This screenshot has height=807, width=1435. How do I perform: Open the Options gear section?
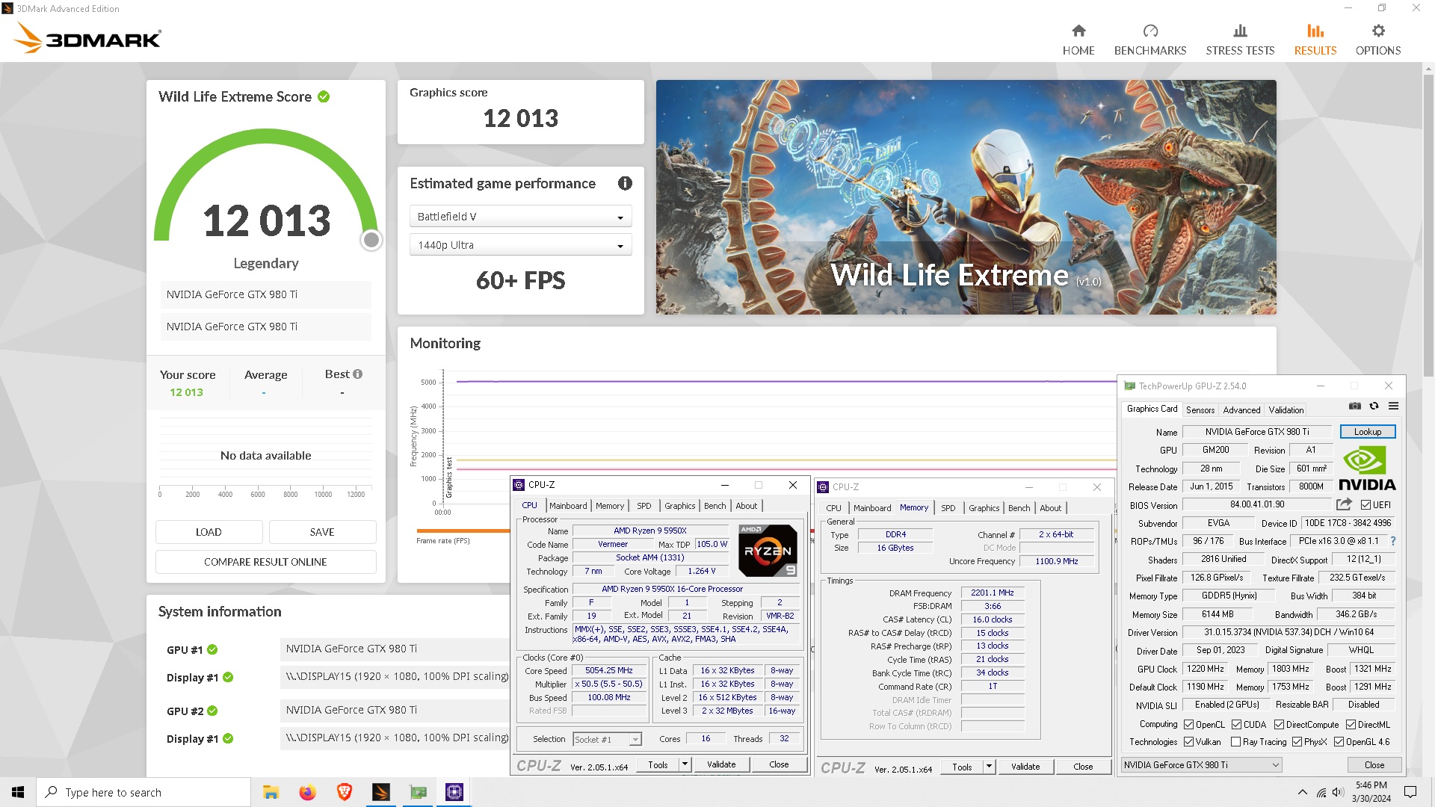tap(1377, 40)
